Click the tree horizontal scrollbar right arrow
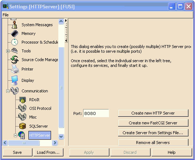Viewport: 195px width, 160px height. (55, 143)
